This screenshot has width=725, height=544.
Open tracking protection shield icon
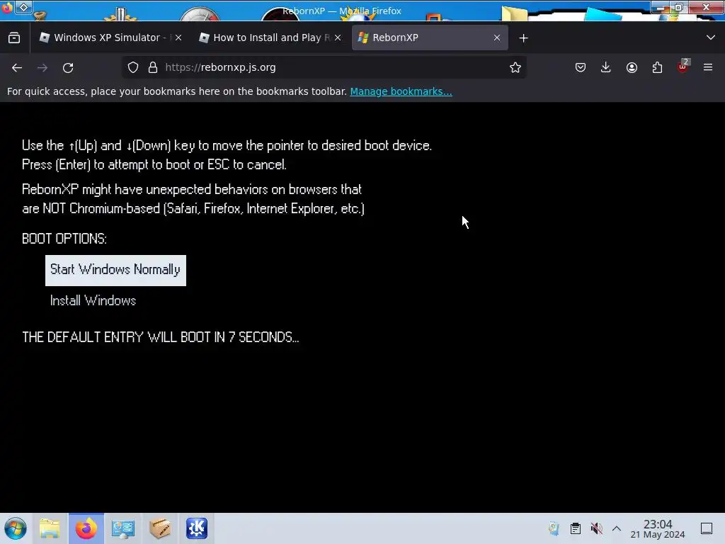[133, 67]
